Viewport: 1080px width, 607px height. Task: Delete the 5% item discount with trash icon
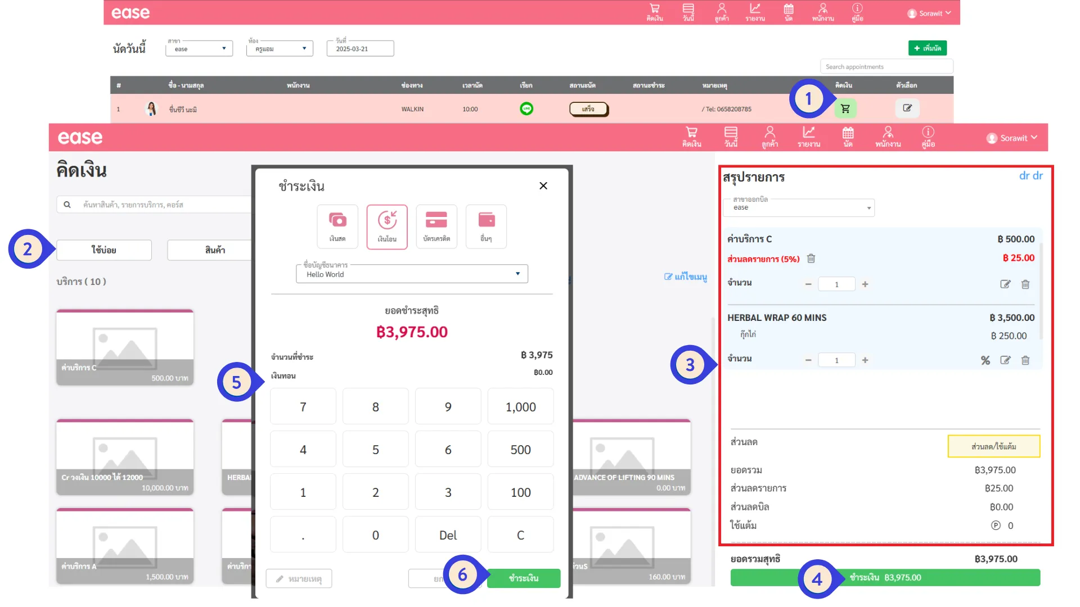(x=811, y=259)
